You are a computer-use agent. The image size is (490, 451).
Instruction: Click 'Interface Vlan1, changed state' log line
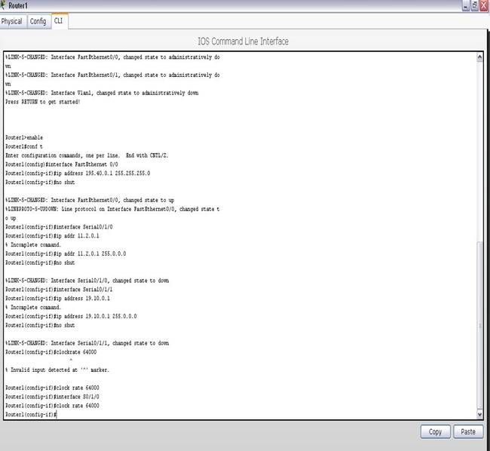(x=102, y=93)
